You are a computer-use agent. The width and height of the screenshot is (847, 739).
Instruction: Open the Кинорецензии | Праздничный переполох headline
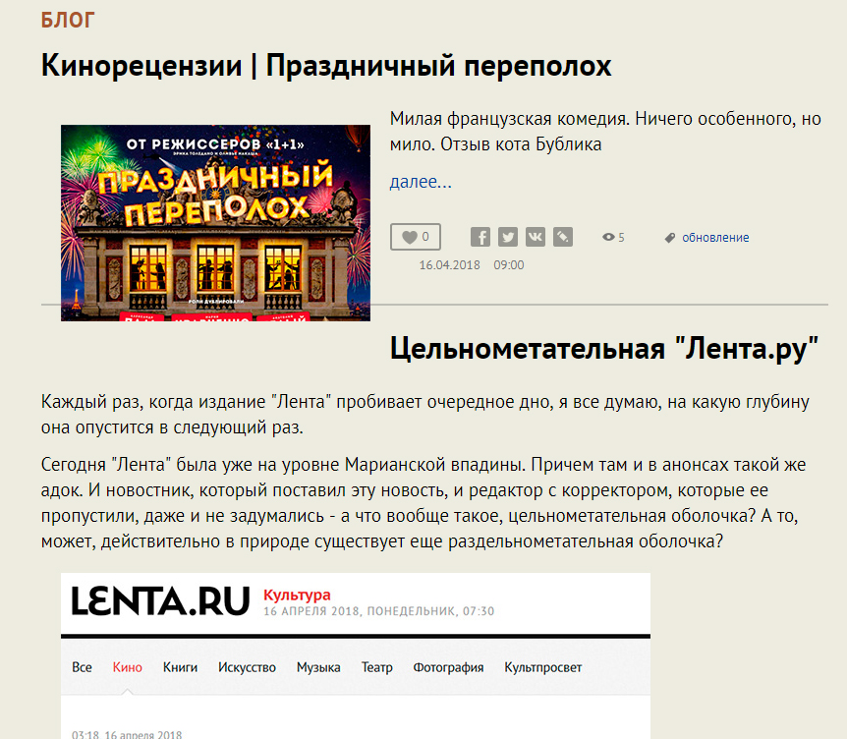(326, 66)
